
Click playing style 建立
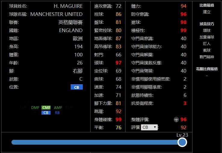(x=207, y=12)
